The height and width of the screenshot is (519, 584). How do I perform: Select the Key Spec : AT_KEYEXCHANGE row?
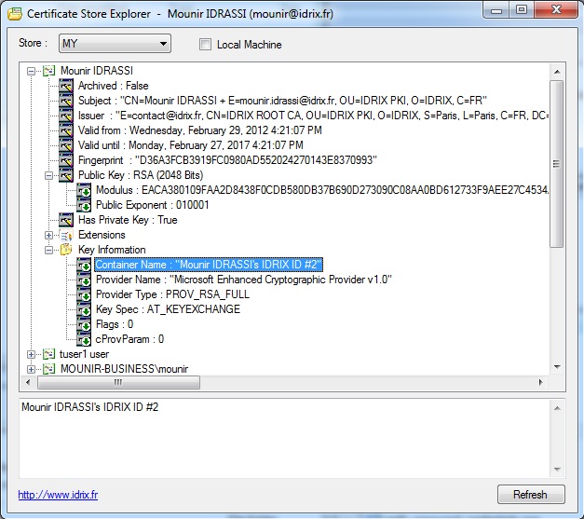168,309
